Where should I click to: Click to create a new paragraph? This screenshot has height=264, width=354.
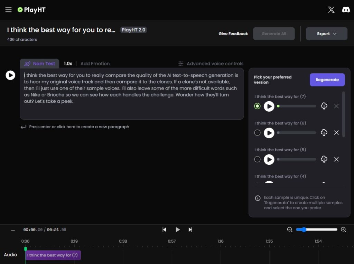(x=75, y=127)
